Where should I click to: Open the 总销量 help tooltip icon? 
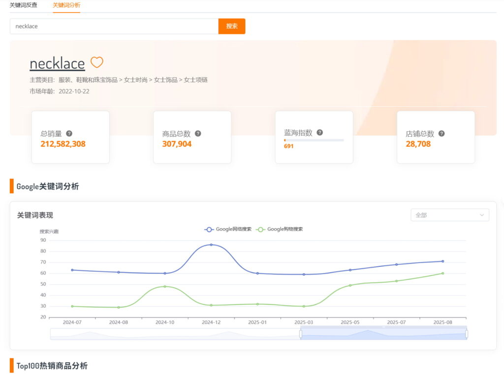[x=69, y=133]
